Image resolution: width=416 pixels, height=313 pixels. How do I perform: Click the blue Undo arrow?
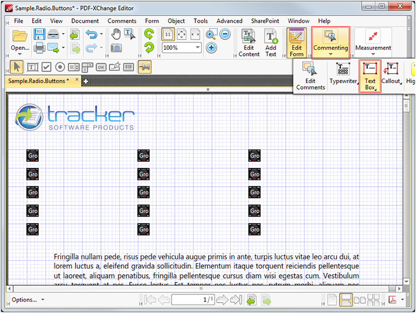point(92,34)
